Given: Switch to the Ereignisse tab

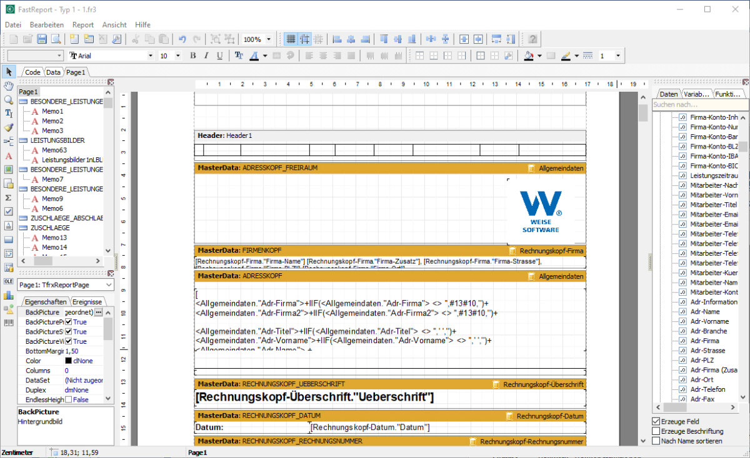Looking at the screenshot, I should (86, 302).
